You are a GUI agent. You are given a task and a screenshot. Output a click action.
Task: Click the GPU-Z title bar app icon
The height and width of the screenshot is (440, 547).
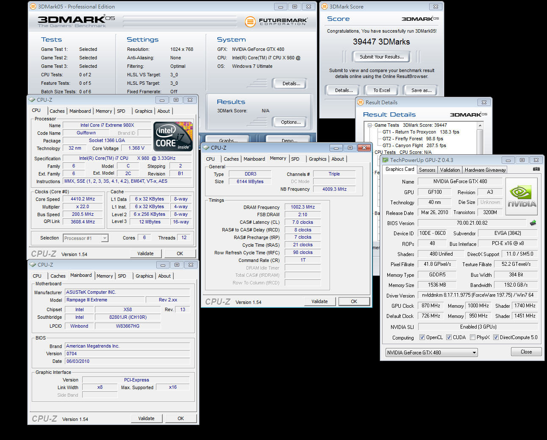tap(386, 160)
